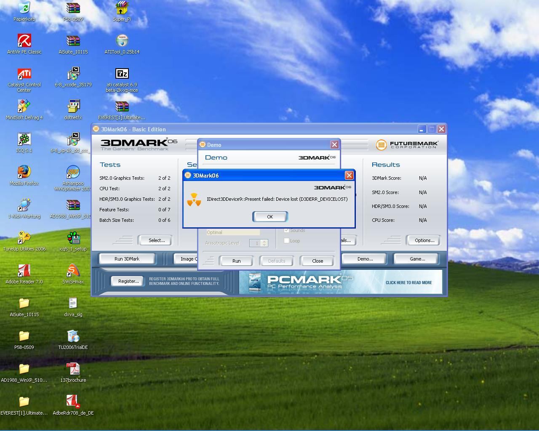Click the Demo... button in main window
Viewport: 539px width, 431px height.
[x=365, y=259]
